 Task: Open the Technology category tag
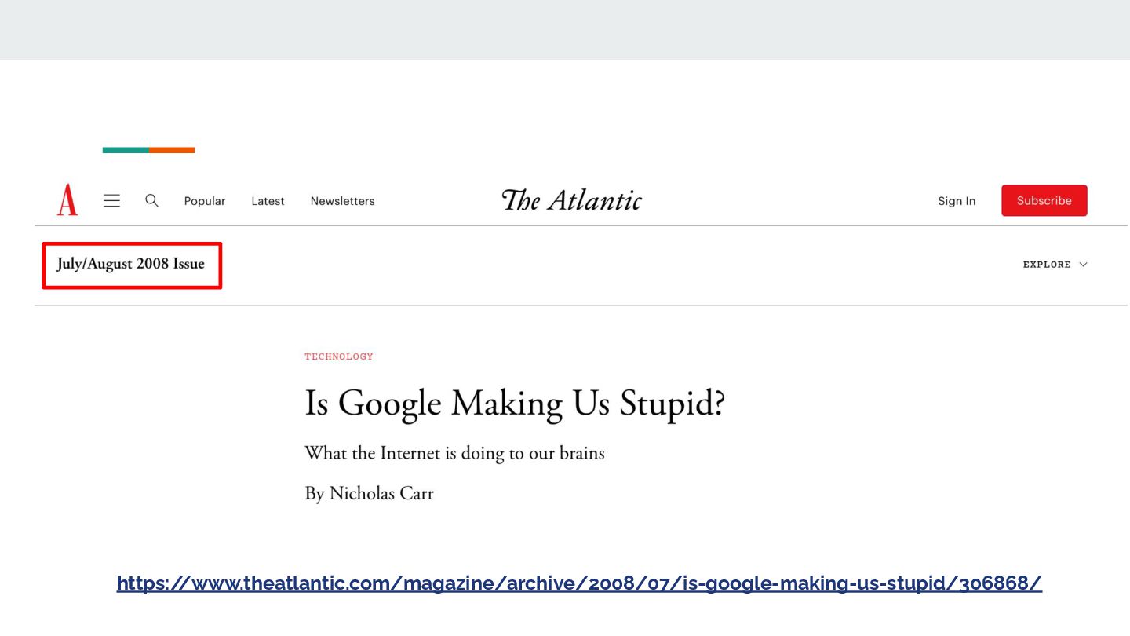[339, 356]
